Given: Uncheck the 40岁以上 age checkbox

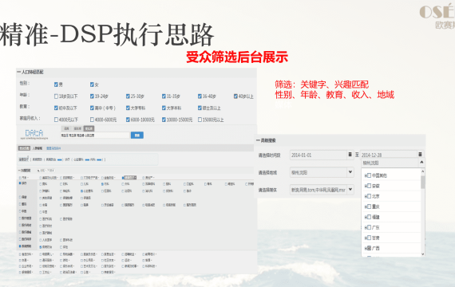Looking at the screenshot, I should coord(235,96).
